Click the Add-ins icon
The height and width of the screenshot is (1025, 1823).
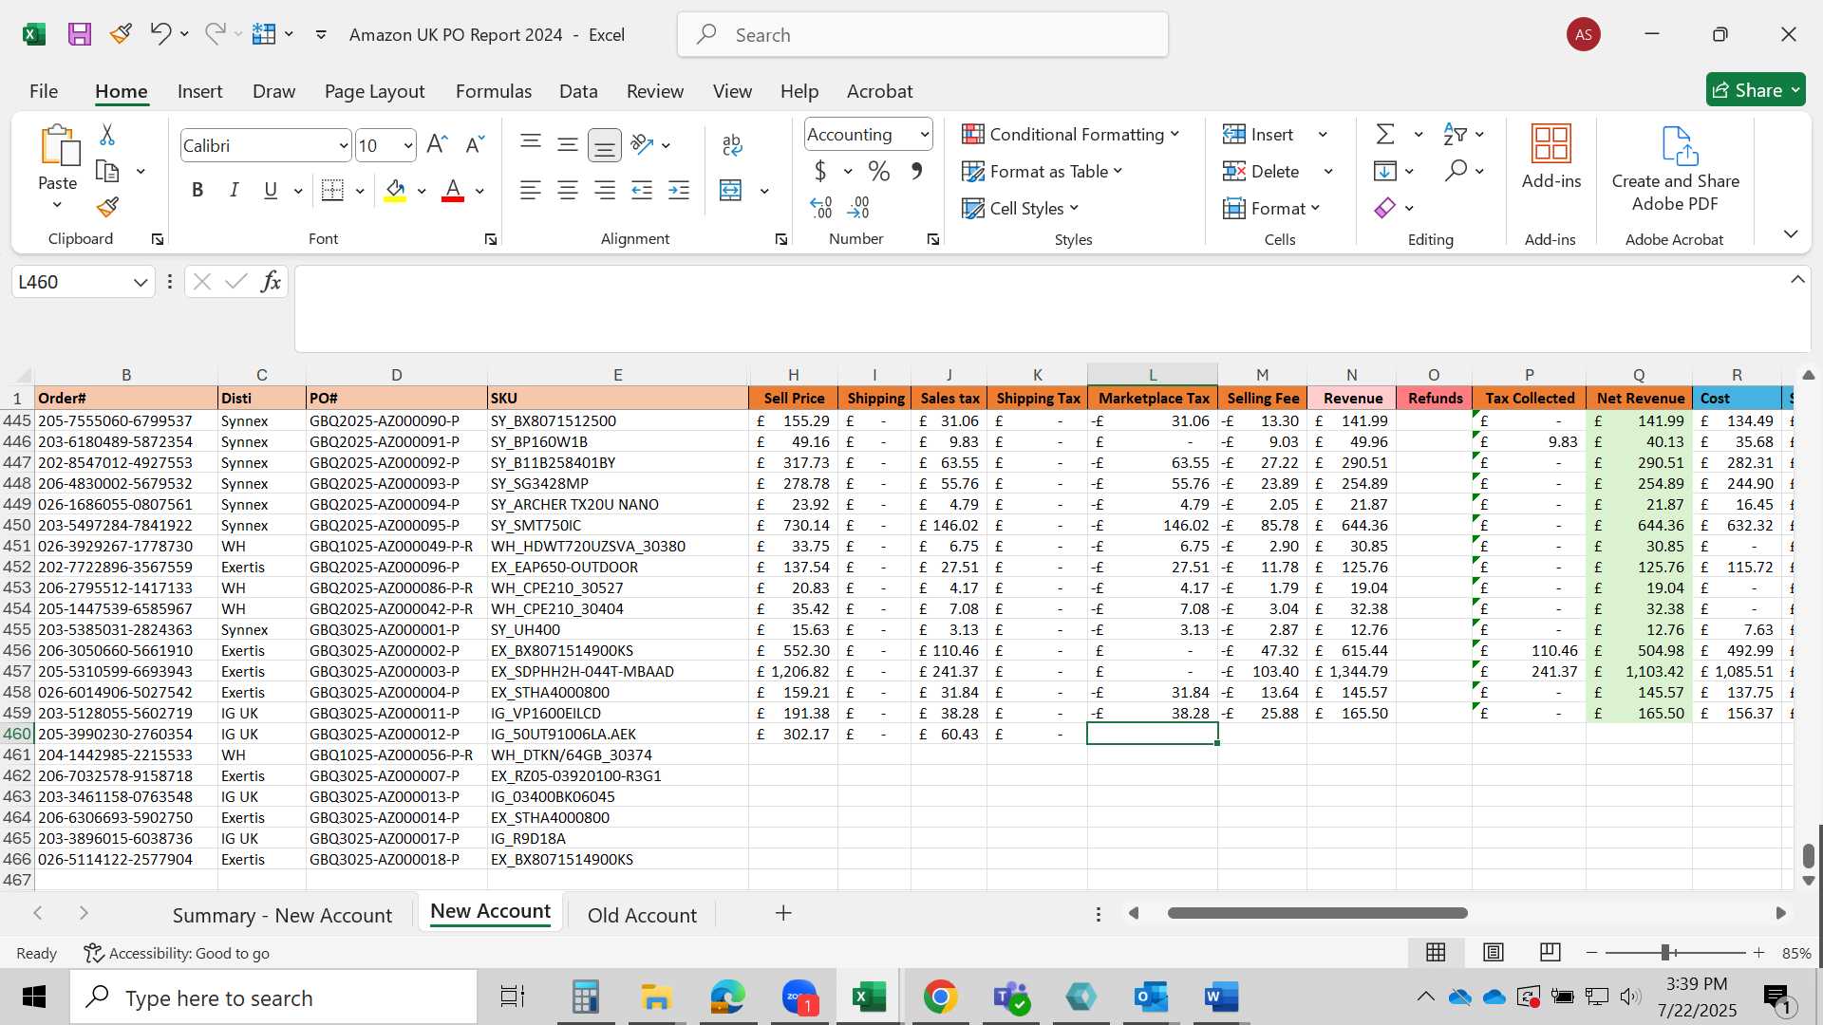coord(1551,144)
